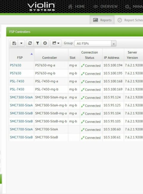Open SMC7300-SiteB link for the mg-a controller

pos(21,113)
